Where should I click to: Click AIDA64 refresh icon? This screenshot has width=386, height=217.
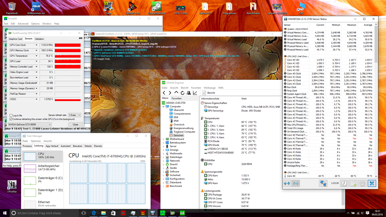[x=182, y=93]
